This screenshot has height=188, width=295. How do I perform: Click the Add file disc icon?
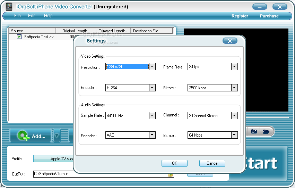[x=23, y=136]
